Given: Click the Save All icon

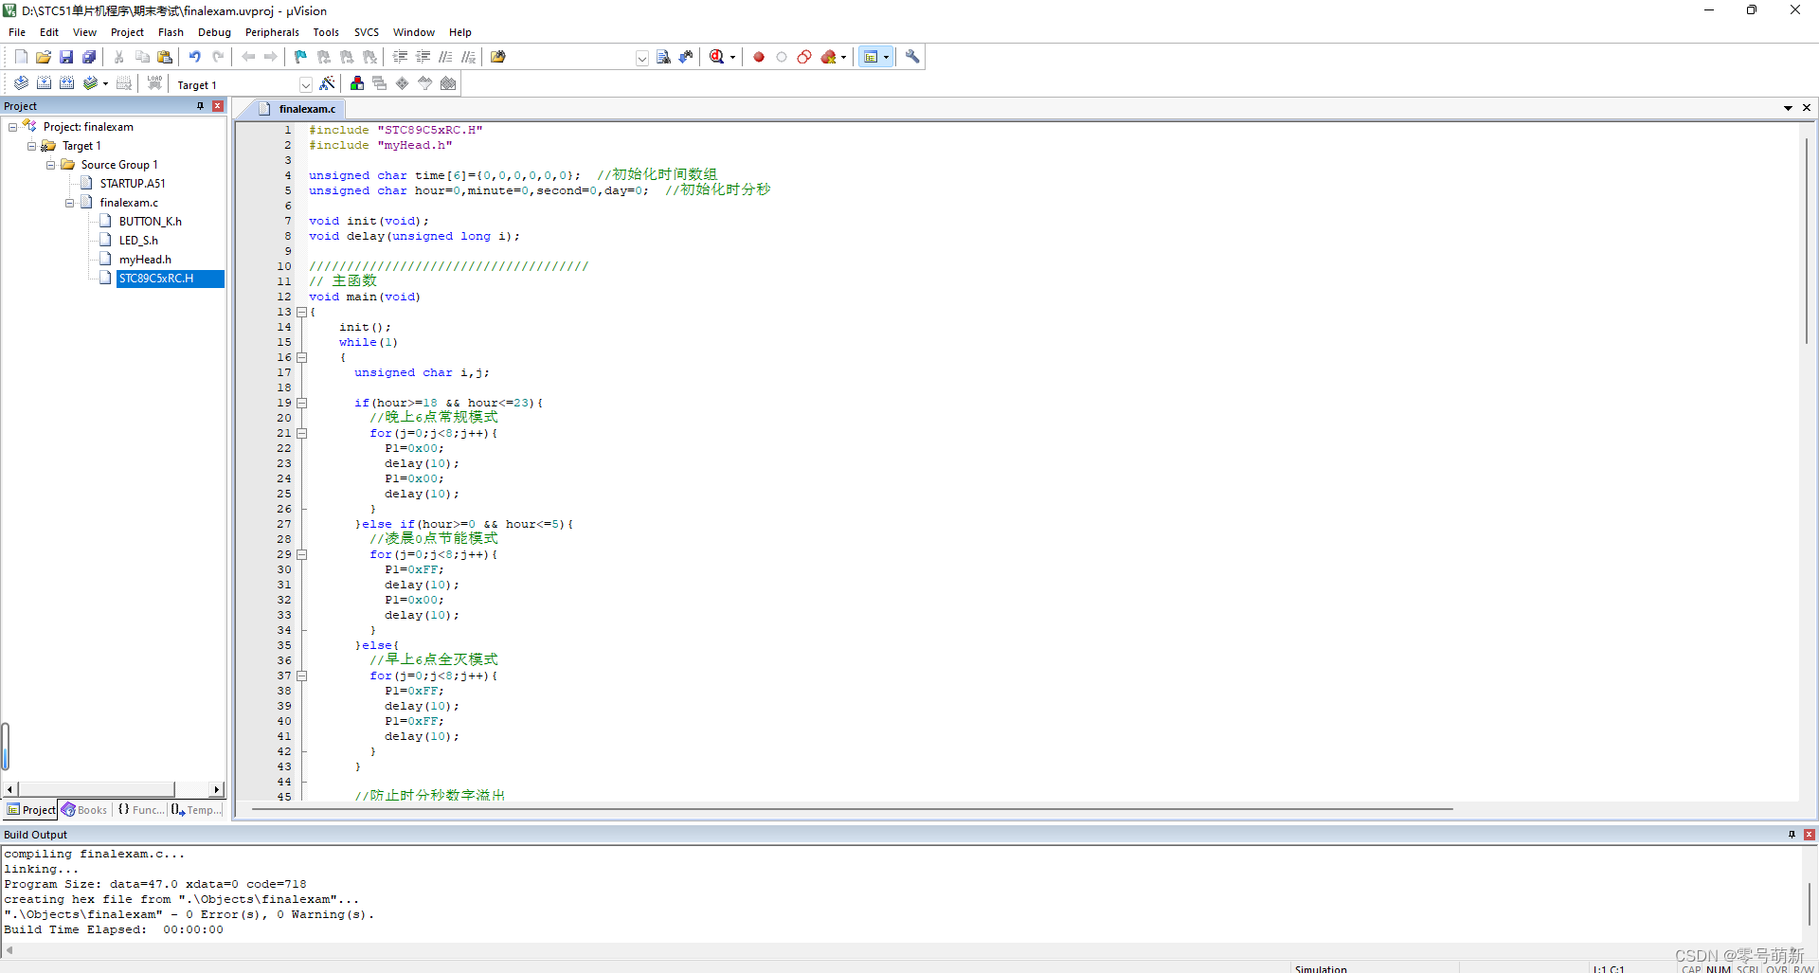Looking at the screenshot, I should [89, 57].
